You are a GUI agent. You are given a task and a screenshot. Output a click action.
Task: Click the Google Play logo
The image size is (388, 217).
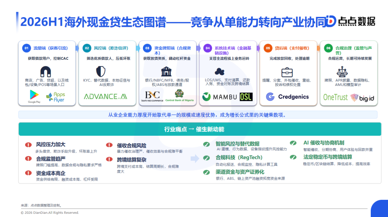[34, 96]
